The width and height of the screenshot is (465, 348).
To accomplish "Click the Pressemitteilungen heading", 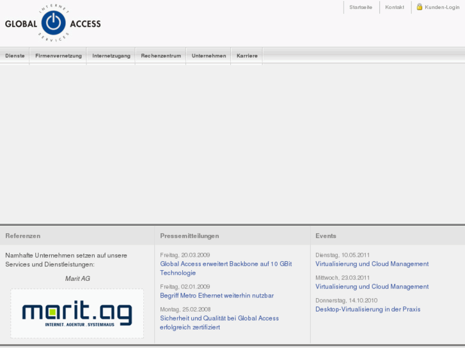I will point(189,236).
